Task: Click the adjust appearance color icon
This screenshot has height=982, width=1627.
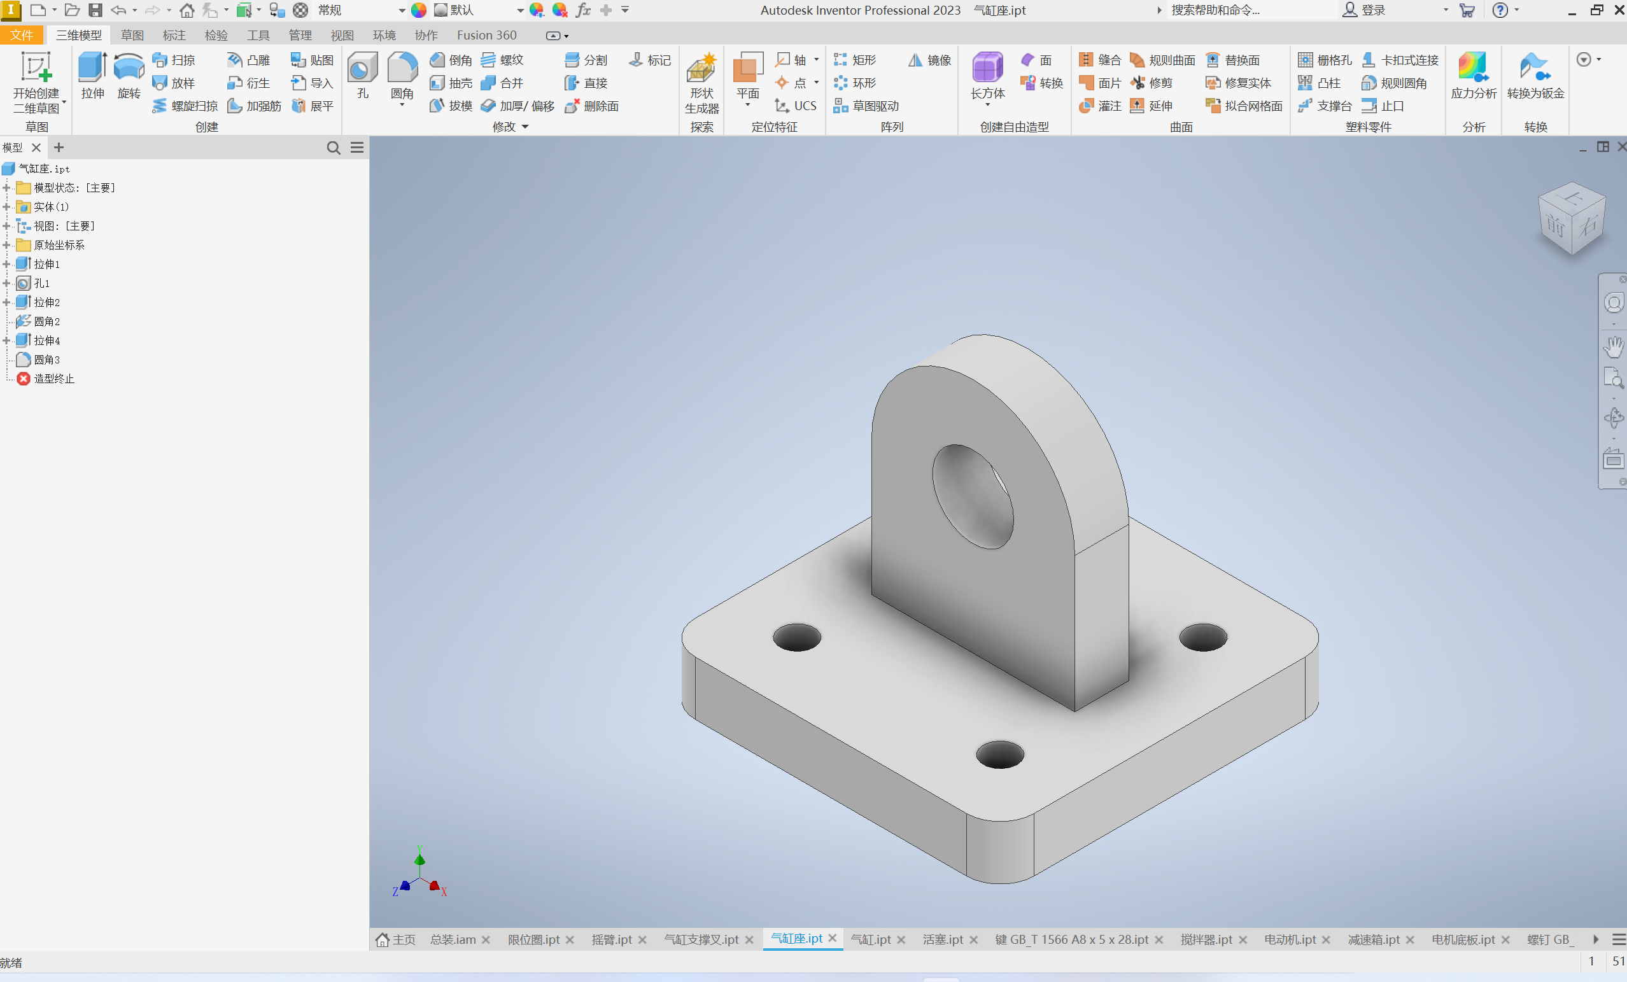Action: click(536, 10)
